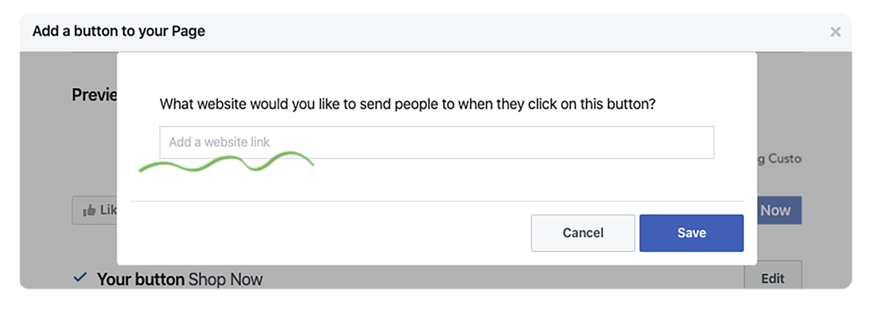The width and height of the screenshot is (874, 310).
Task: Select the 'Your button' step label
Action: [141, 279]
